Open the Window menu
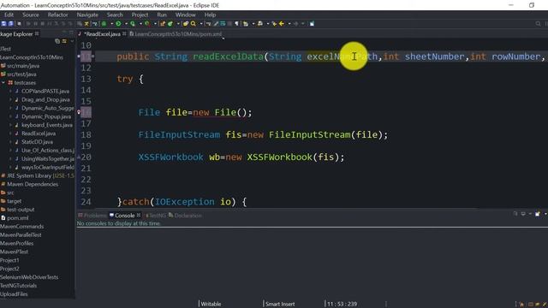Viewport: 548px width, 308px height. [185, 15]
